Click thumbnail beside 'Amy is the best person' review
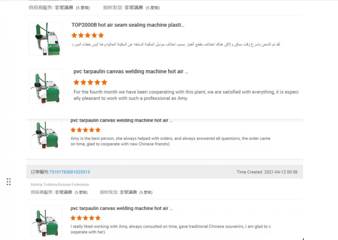Image resolution: width=338 pixels, height=240 pixels. [x=46, y=134]
